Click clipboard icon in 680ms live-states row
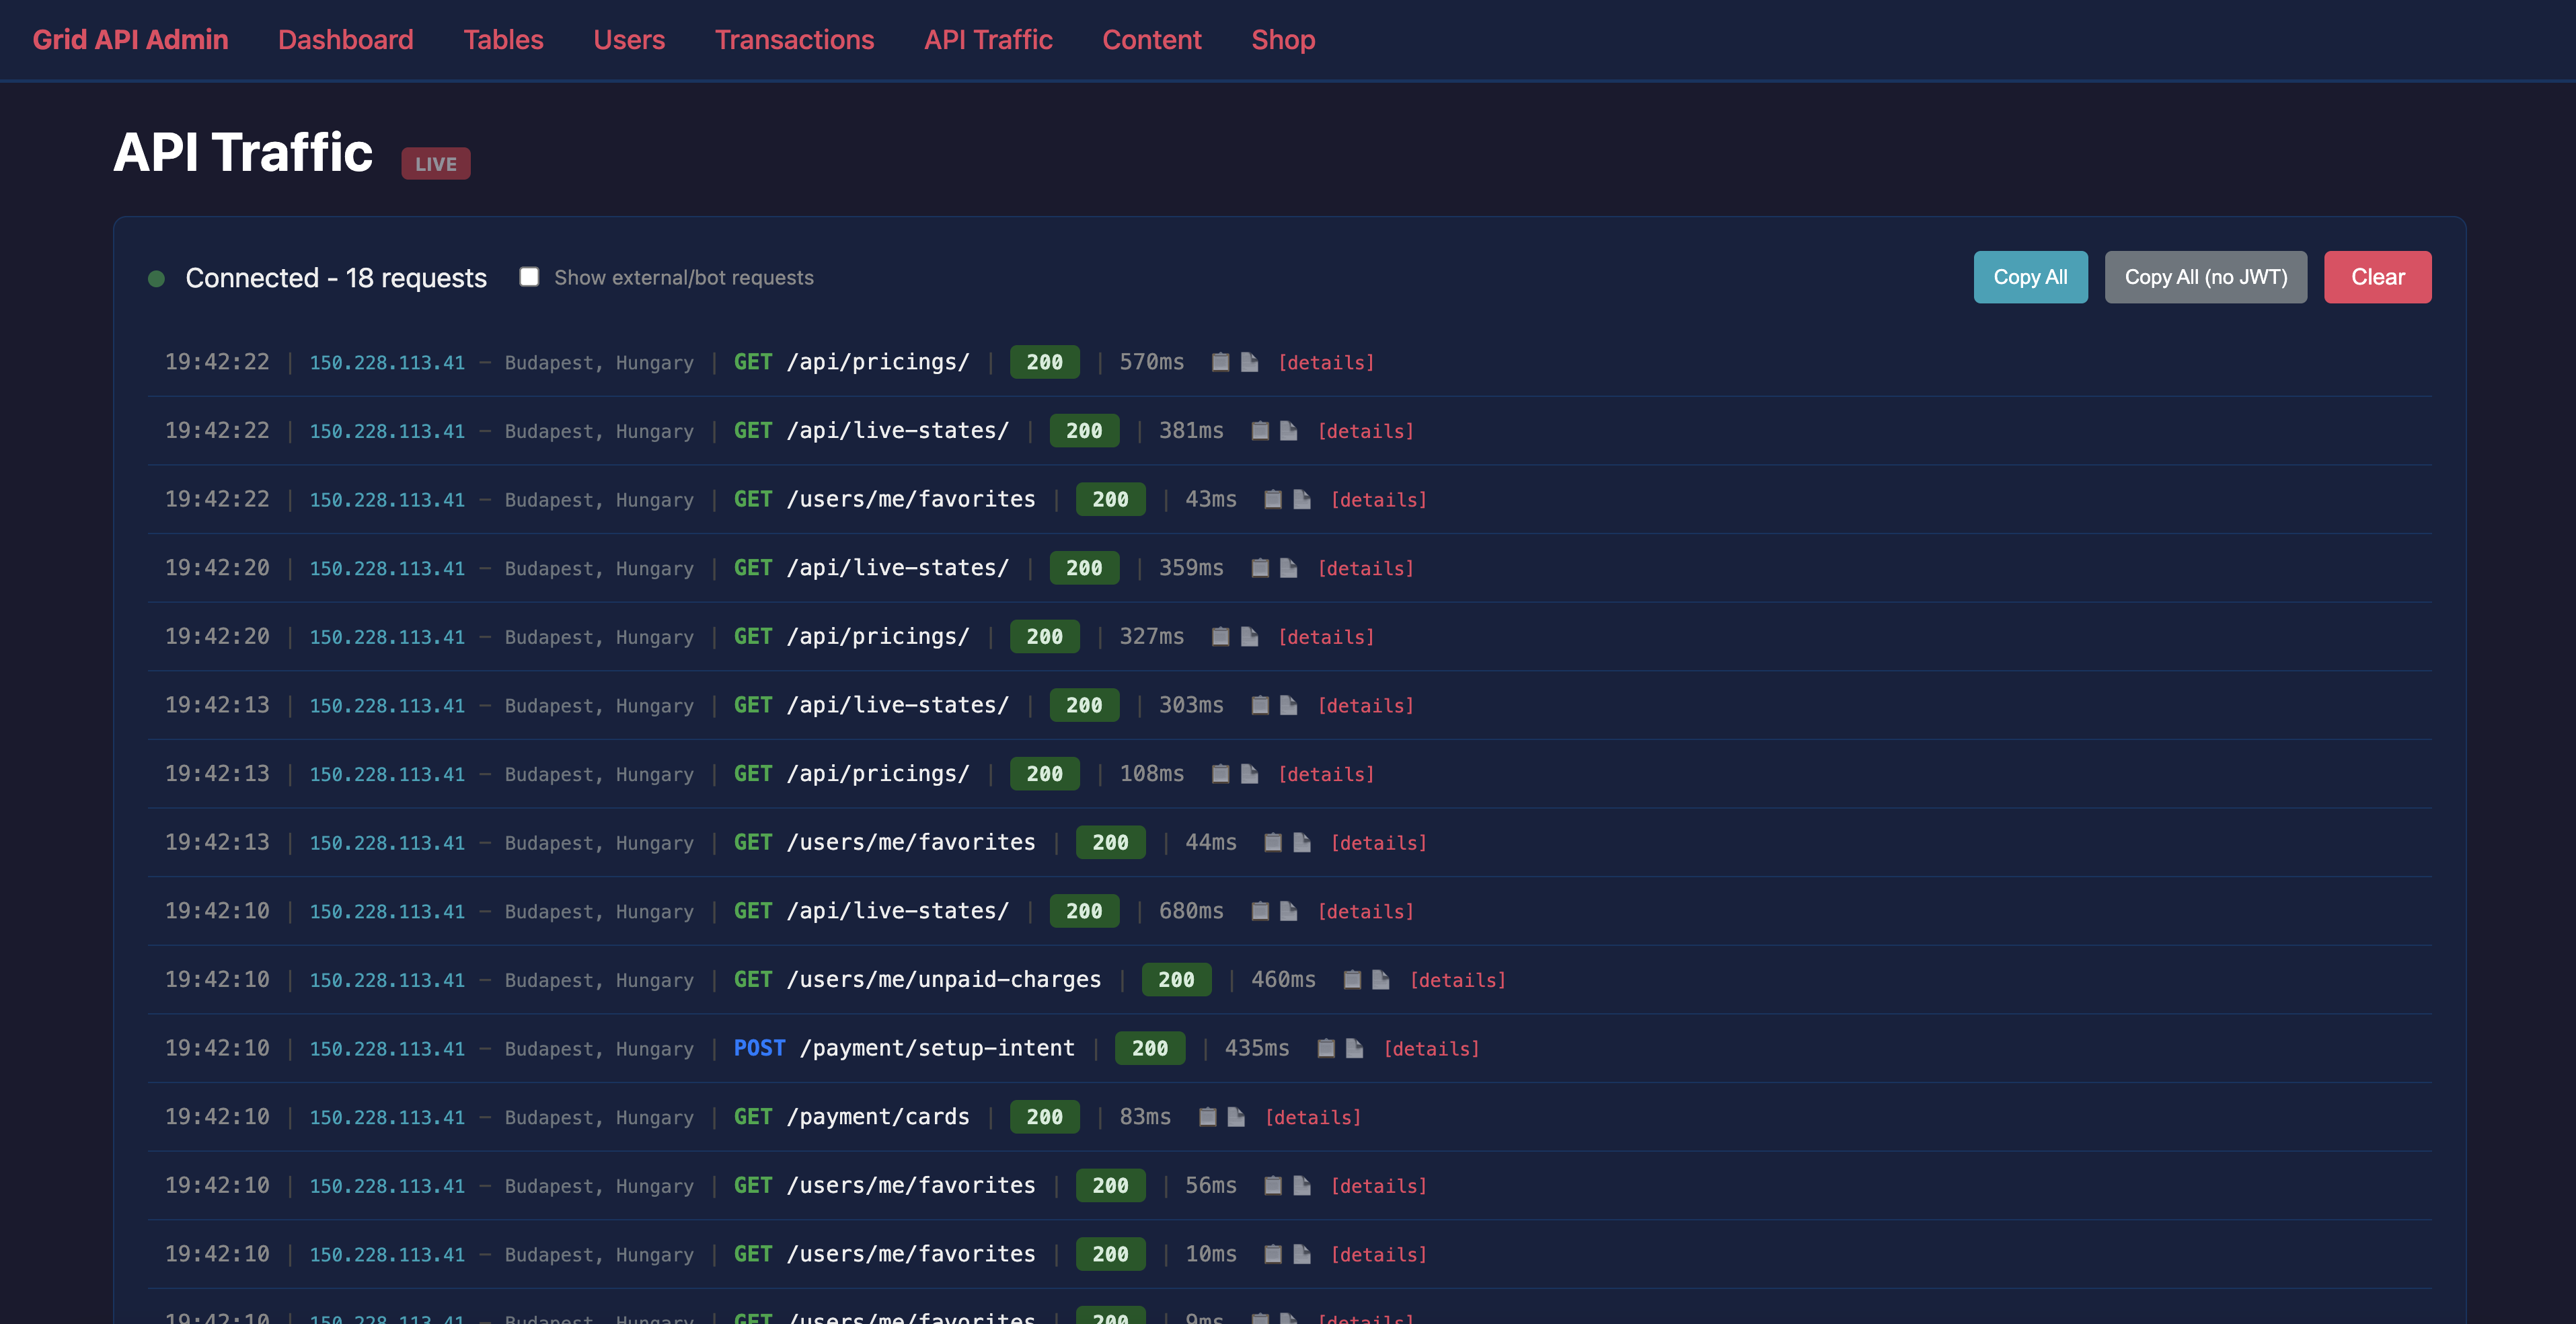2576x1324 pixels. [x=1260, y=911]
